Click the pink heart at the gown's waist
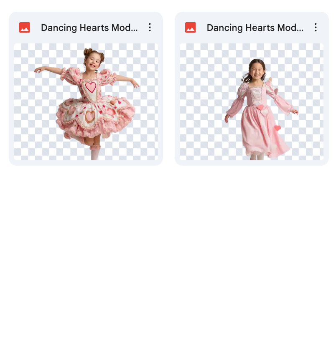Viewport: 336px width, 344px height. (260, 107)
